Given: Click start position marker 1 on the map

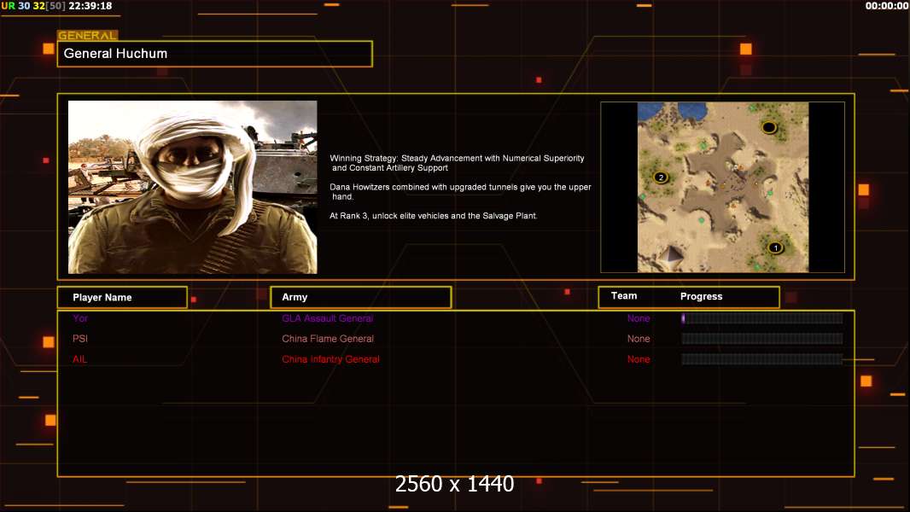Looking at the screenshot, I should (x=775, y=247).
